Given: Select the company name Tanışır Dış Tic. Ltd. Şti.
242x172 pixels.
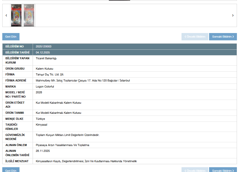Looking at the screenshot, I should (50, 74).
